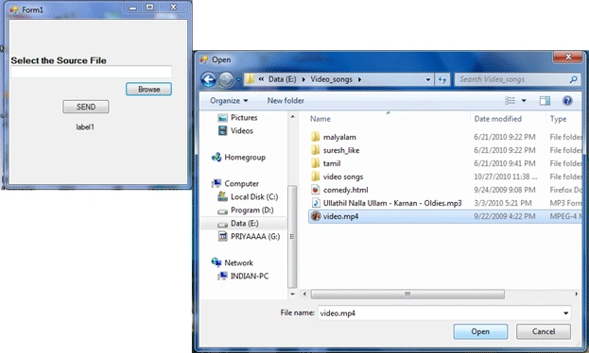Click the INDIAN-PC computer icon
The image size is (589, 353).
(x=223, y=277)
